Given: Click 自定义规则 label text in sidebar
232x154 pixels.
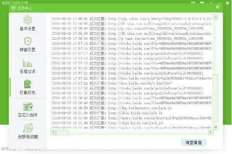Looking at the screenshot, I should point(28,115).
